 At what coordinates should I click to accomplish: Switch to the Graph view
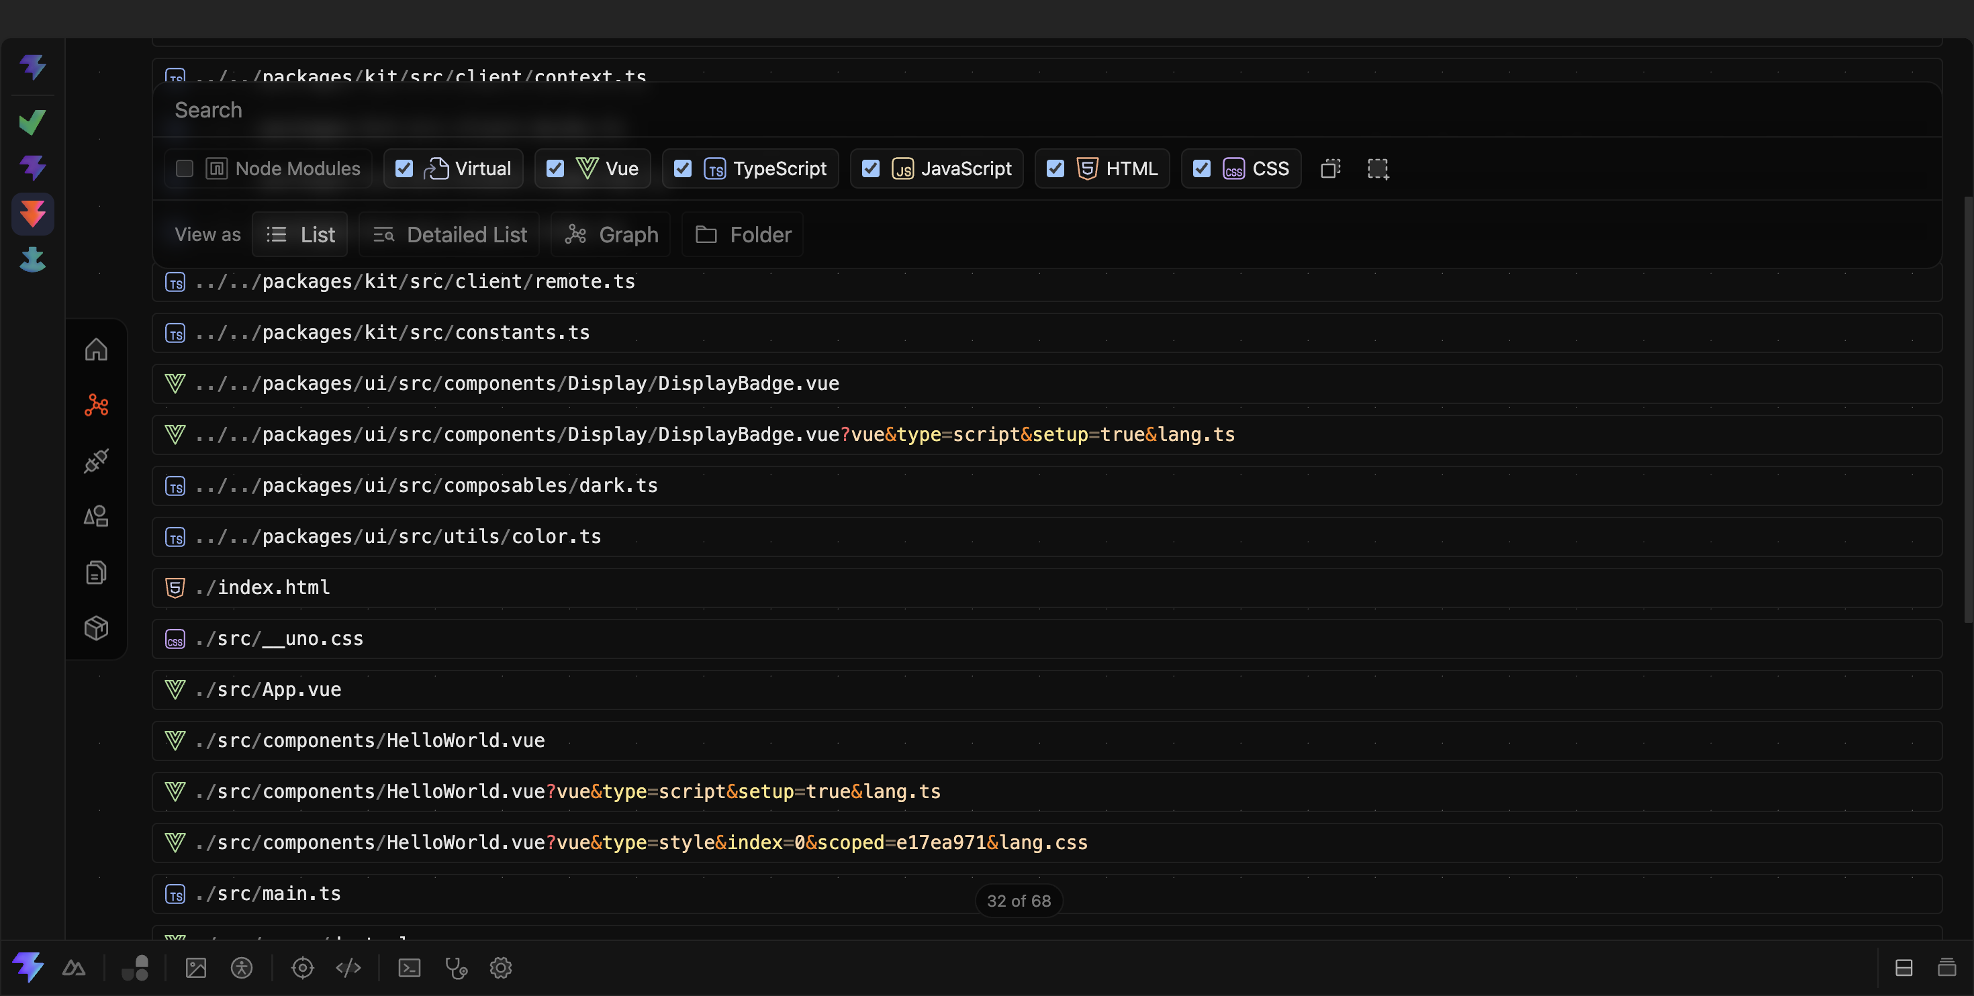tap(611, 234)
